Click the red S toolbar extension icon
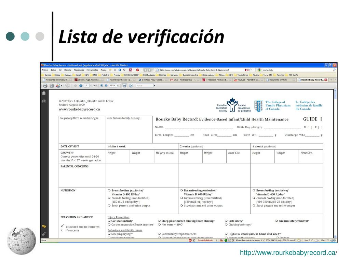 [131, 70]
